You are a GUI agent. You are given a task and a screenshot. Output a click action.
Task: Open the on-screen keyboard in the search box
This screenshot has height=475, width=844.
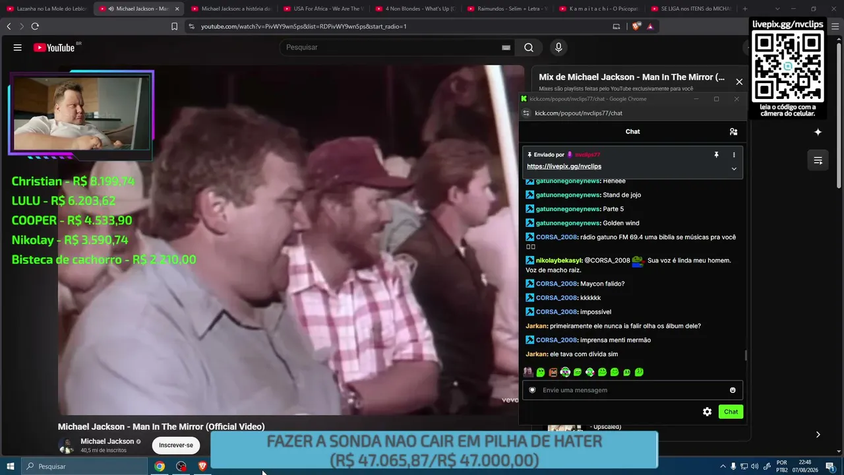(x=506, y=47)
